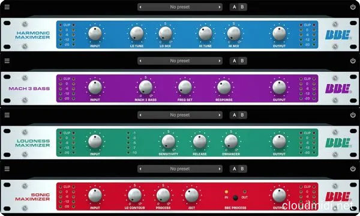This screenshot has height=216, width=360.
Task: Open the Mach 3 Bass hamburger menu
Action: (x=7, y=61)
